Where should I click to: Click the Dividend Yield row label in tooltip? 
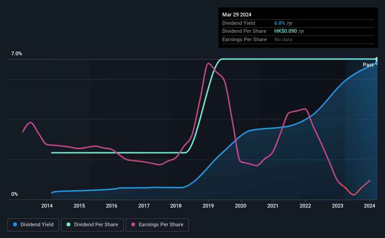(239, 23)
